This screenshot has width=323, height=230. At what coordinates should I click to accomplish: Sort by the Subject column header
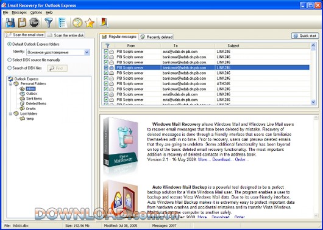[262, 46]
